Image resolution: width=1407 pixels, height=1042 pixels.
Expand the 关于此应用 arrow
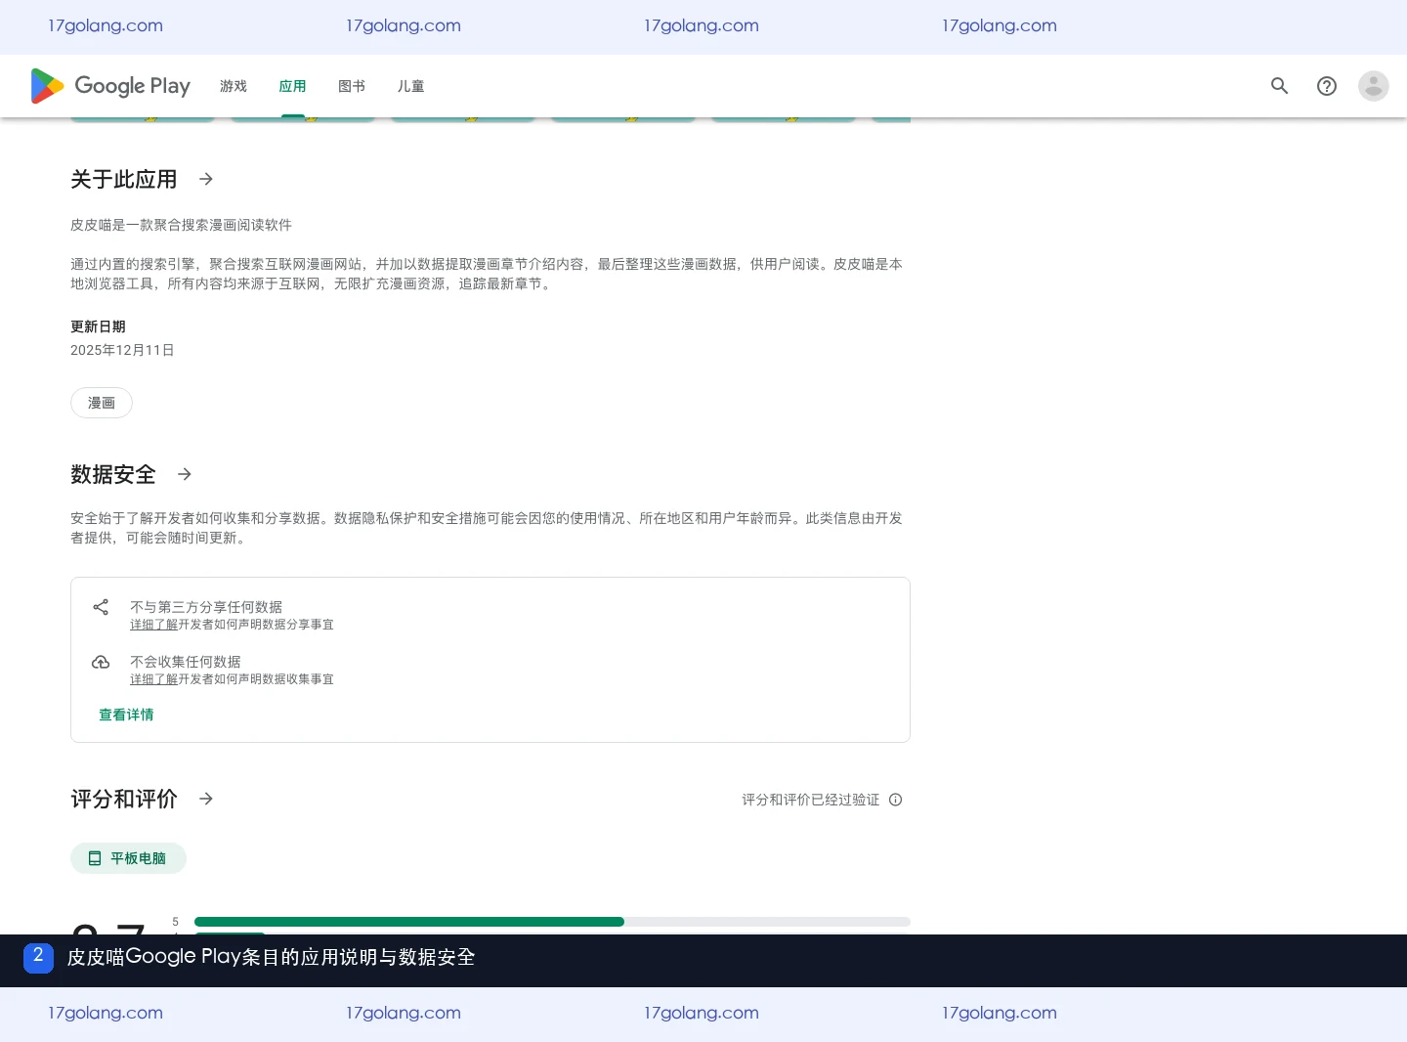(206, 179)
